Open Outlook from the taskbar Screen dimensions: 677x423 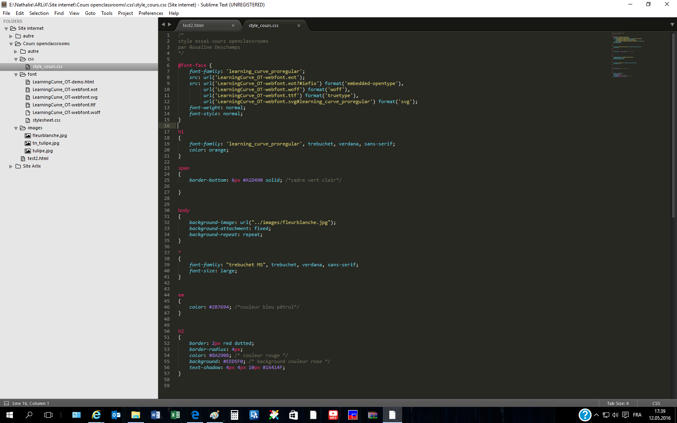[x=116, y=415]
